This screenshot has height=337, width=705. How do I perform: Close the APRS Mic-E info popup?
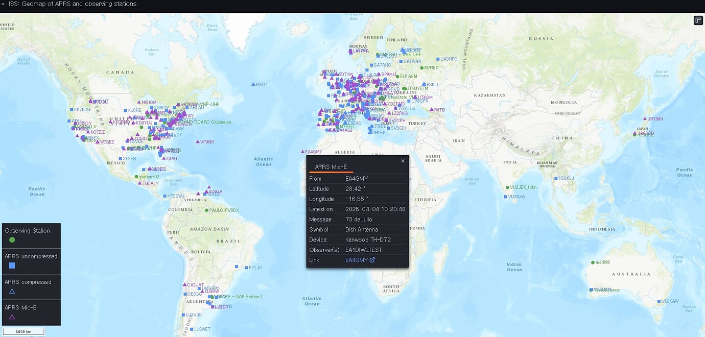click(x=403, y=161)
